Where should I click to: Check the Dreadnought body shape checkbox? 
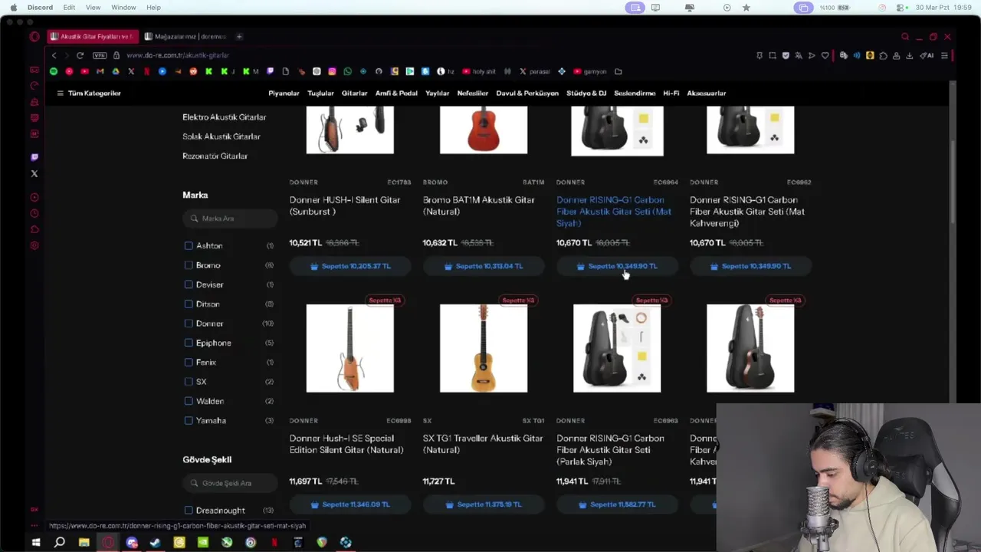click(189, 511)
